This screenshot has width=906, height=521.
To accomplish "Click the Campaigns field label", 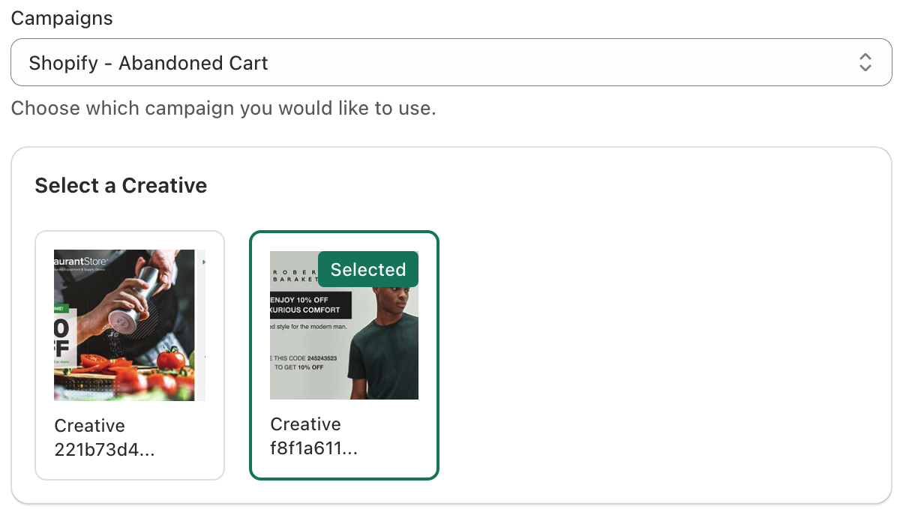I will (61, 18).
